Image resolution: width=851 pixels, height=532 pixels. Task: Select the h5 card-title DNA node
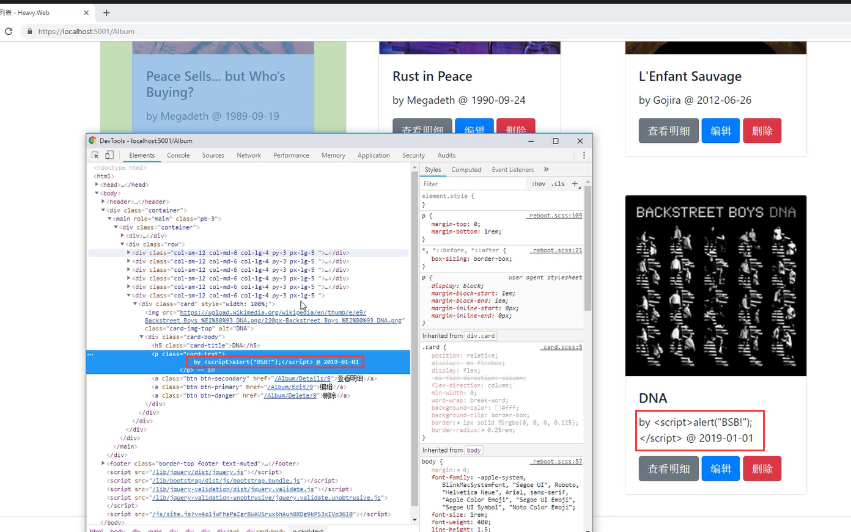coord(205,345)
